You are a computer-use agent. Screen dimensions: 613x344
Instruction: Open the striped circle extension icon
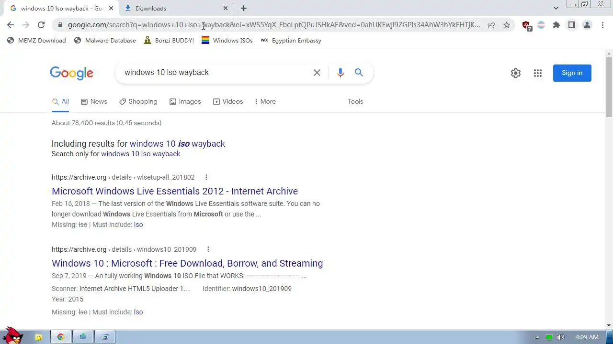pyautogui.click(x=541, y=25)
